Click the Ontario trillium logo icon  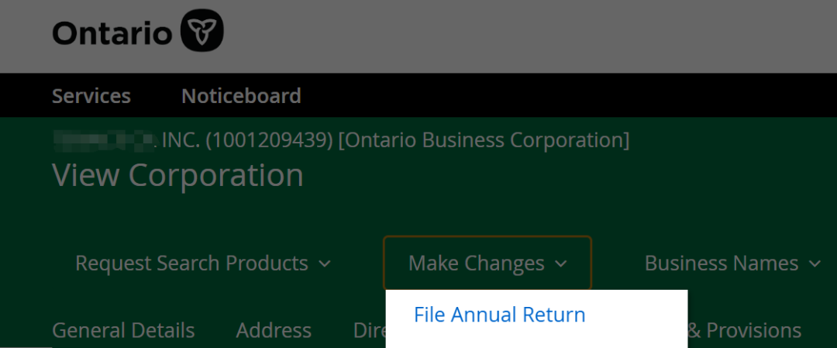tap(201, 33)
